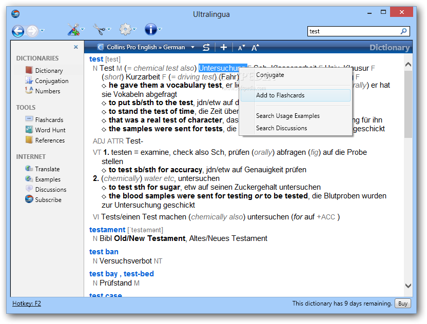Click phrase 'to test sb/sth for accuracy'
Viewport: 427px width, 324px height.
click(x=155, y=170)
